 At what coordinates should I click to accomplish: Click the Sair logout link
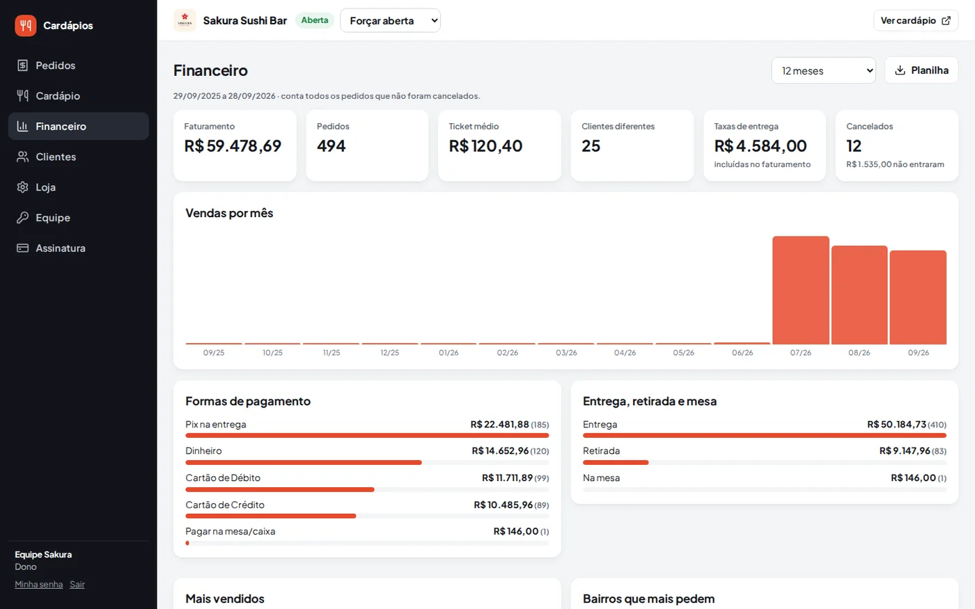[77, 585]
